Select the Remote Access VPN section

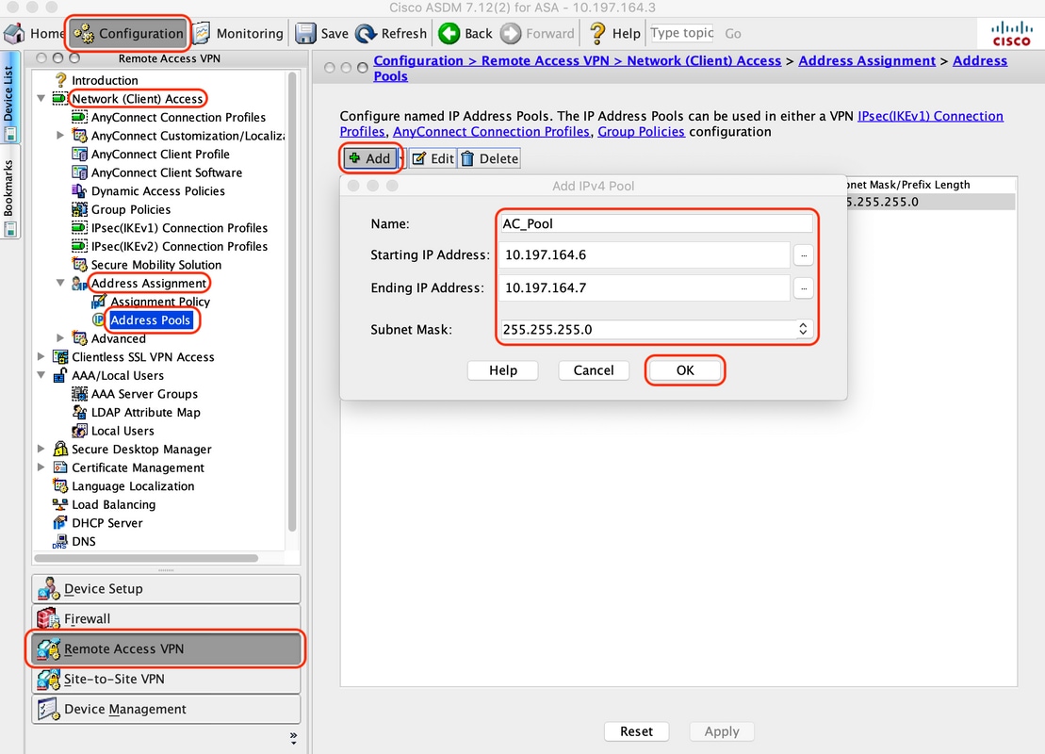(x=166, y=648)
